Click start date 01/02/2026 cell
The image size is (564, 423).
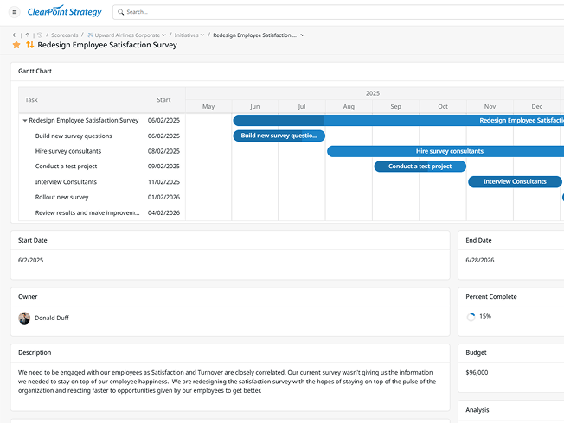pyautogui.click(x=163, y=197)
